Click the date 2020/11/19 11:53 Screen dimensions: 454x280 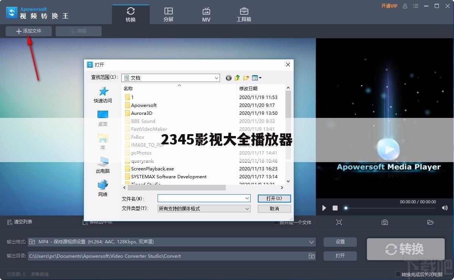258,97
